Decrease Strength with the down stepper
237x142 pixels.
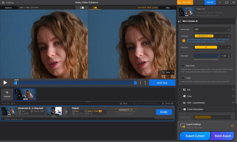coord(229,57)
